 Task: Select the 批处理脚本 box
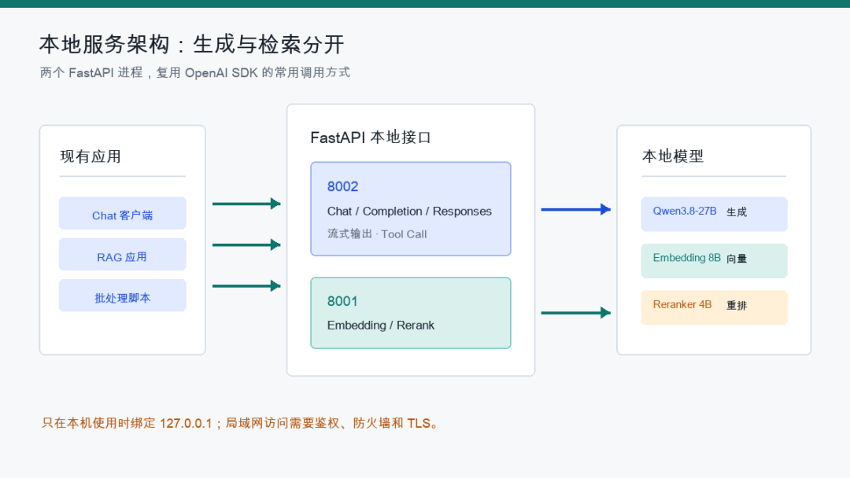tap(123, 296)
